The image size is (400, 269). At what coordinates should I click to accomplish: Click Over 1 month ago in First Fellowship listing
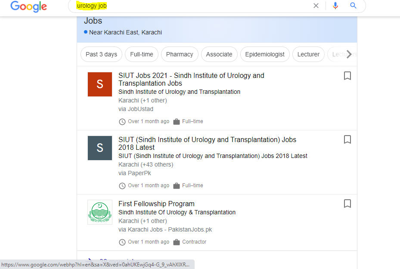149,242
